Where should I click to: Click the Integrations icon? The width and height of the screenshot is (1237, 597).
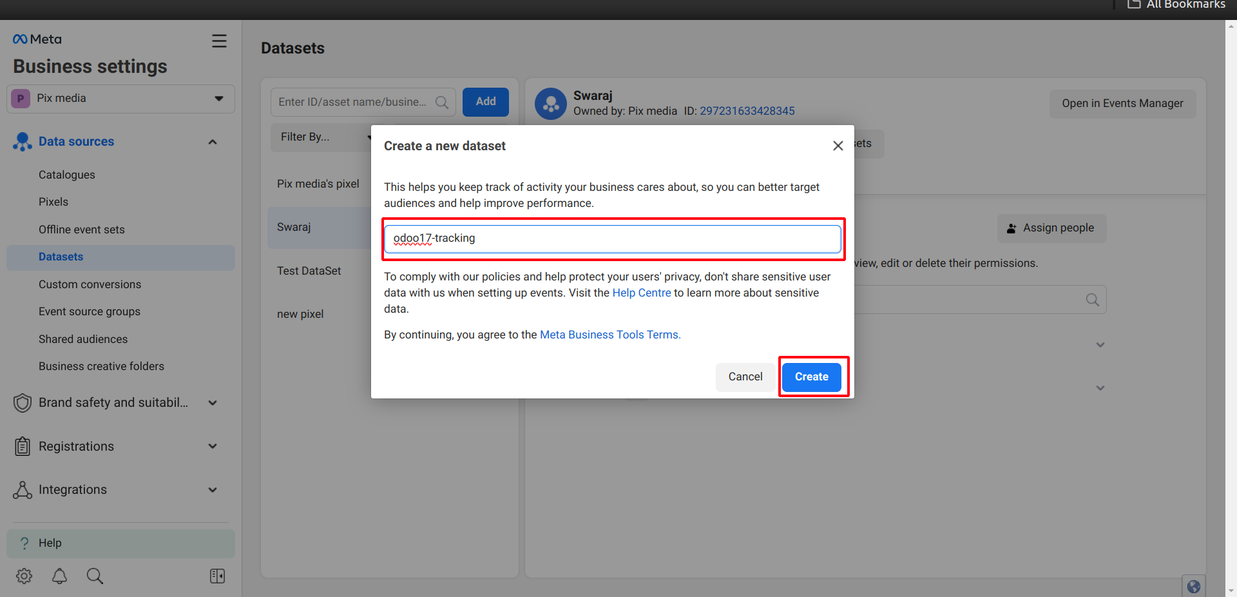coord(23,490)
